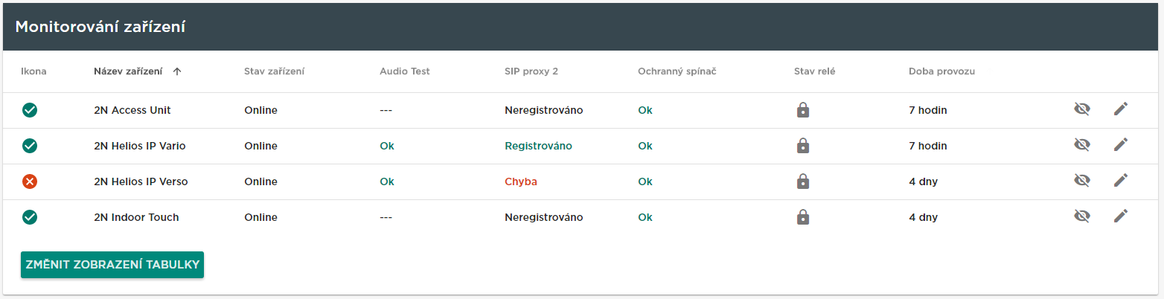Click relay lock icon for Helios IP Vario

tap(803, 146)
